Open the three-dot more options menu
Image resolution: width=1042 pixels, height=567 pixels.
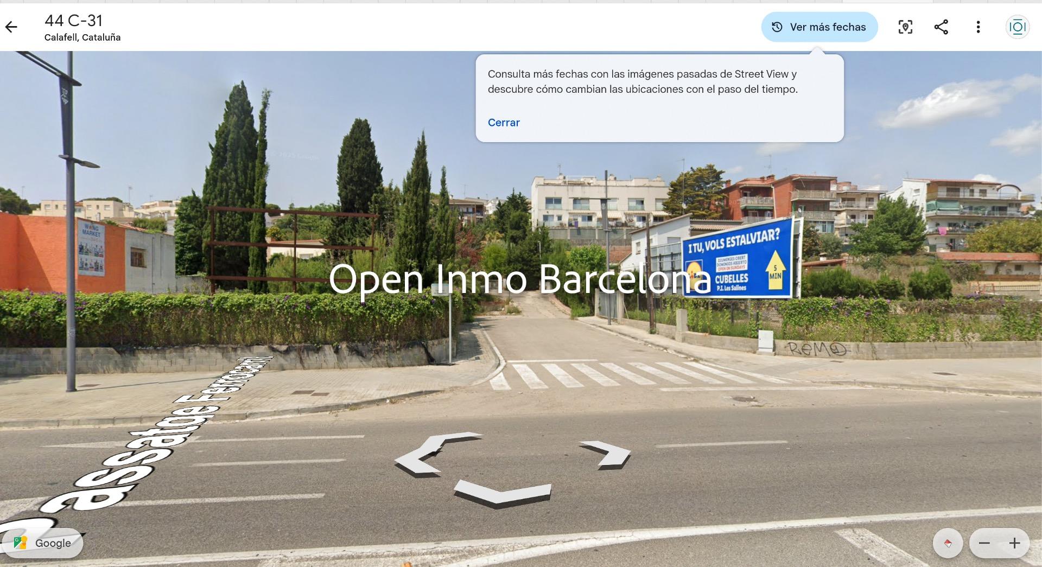(x=978, y=27)
